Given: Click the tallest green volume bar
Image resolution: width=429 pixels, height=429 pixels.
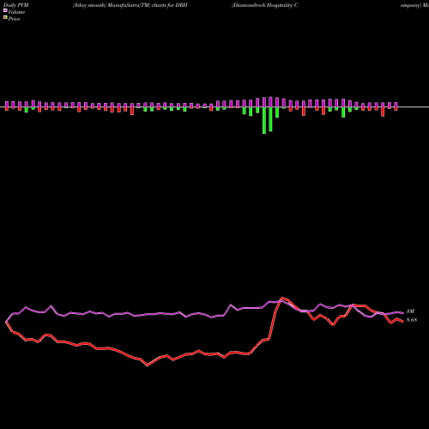Looking at the screenshot, I should (x=264, y=120).
